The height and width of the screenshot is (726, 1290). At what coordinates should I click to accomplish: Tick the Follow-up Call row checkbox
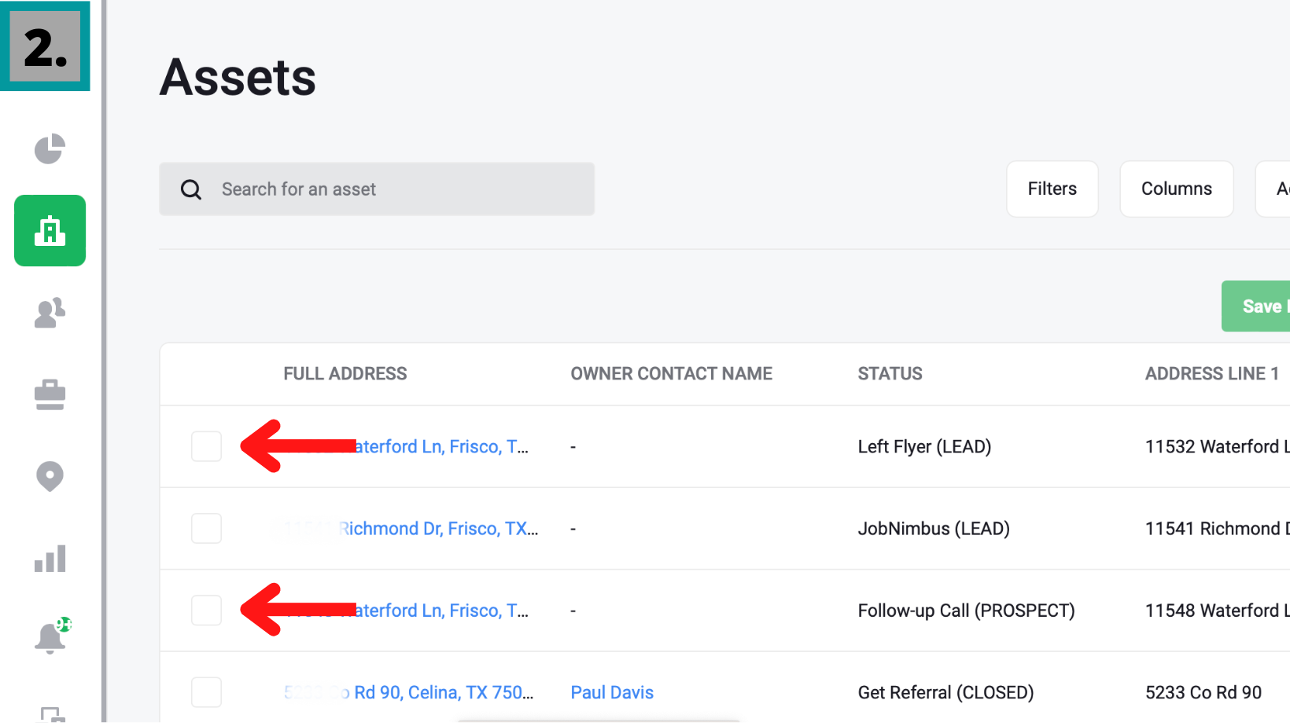pos(206,610)
